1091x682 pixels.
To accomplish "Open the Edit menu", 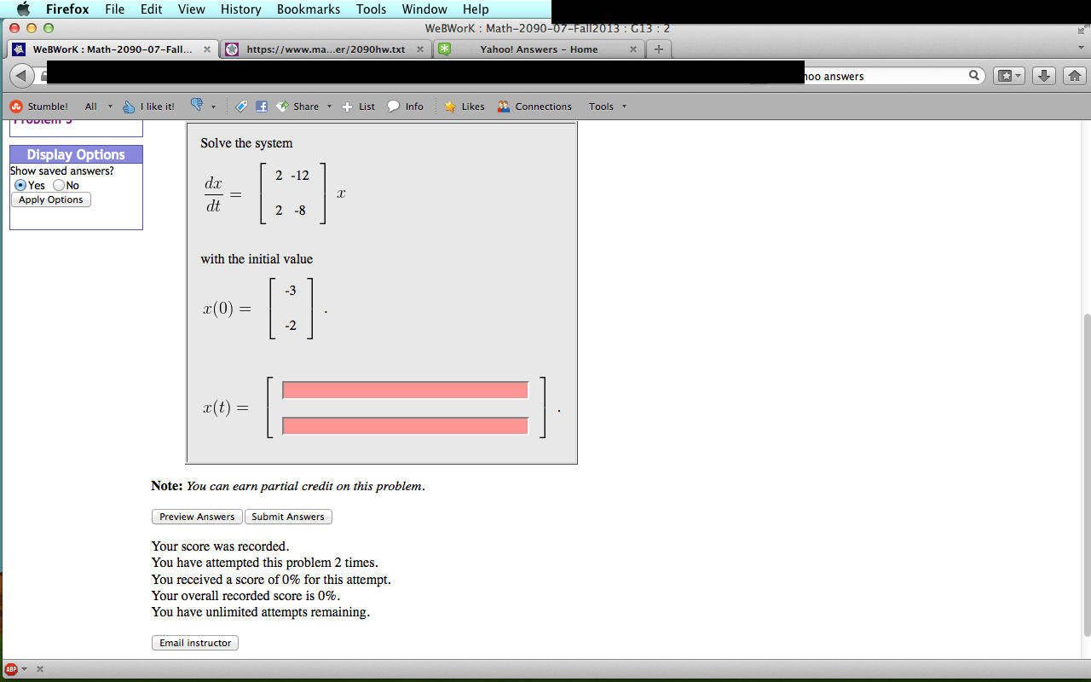I will click(152, 9).
